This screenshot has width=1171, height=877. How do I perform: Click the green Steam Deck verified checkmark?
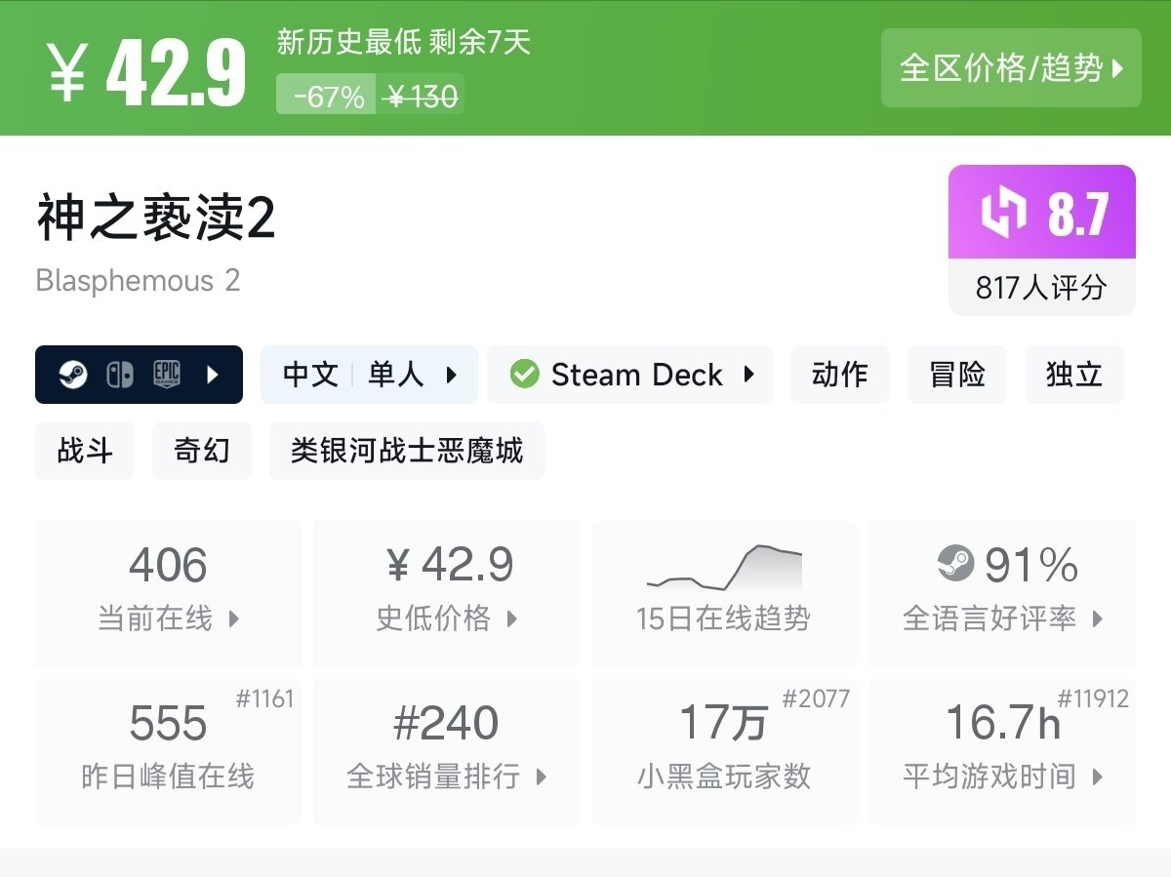click(x=524, y=375)
